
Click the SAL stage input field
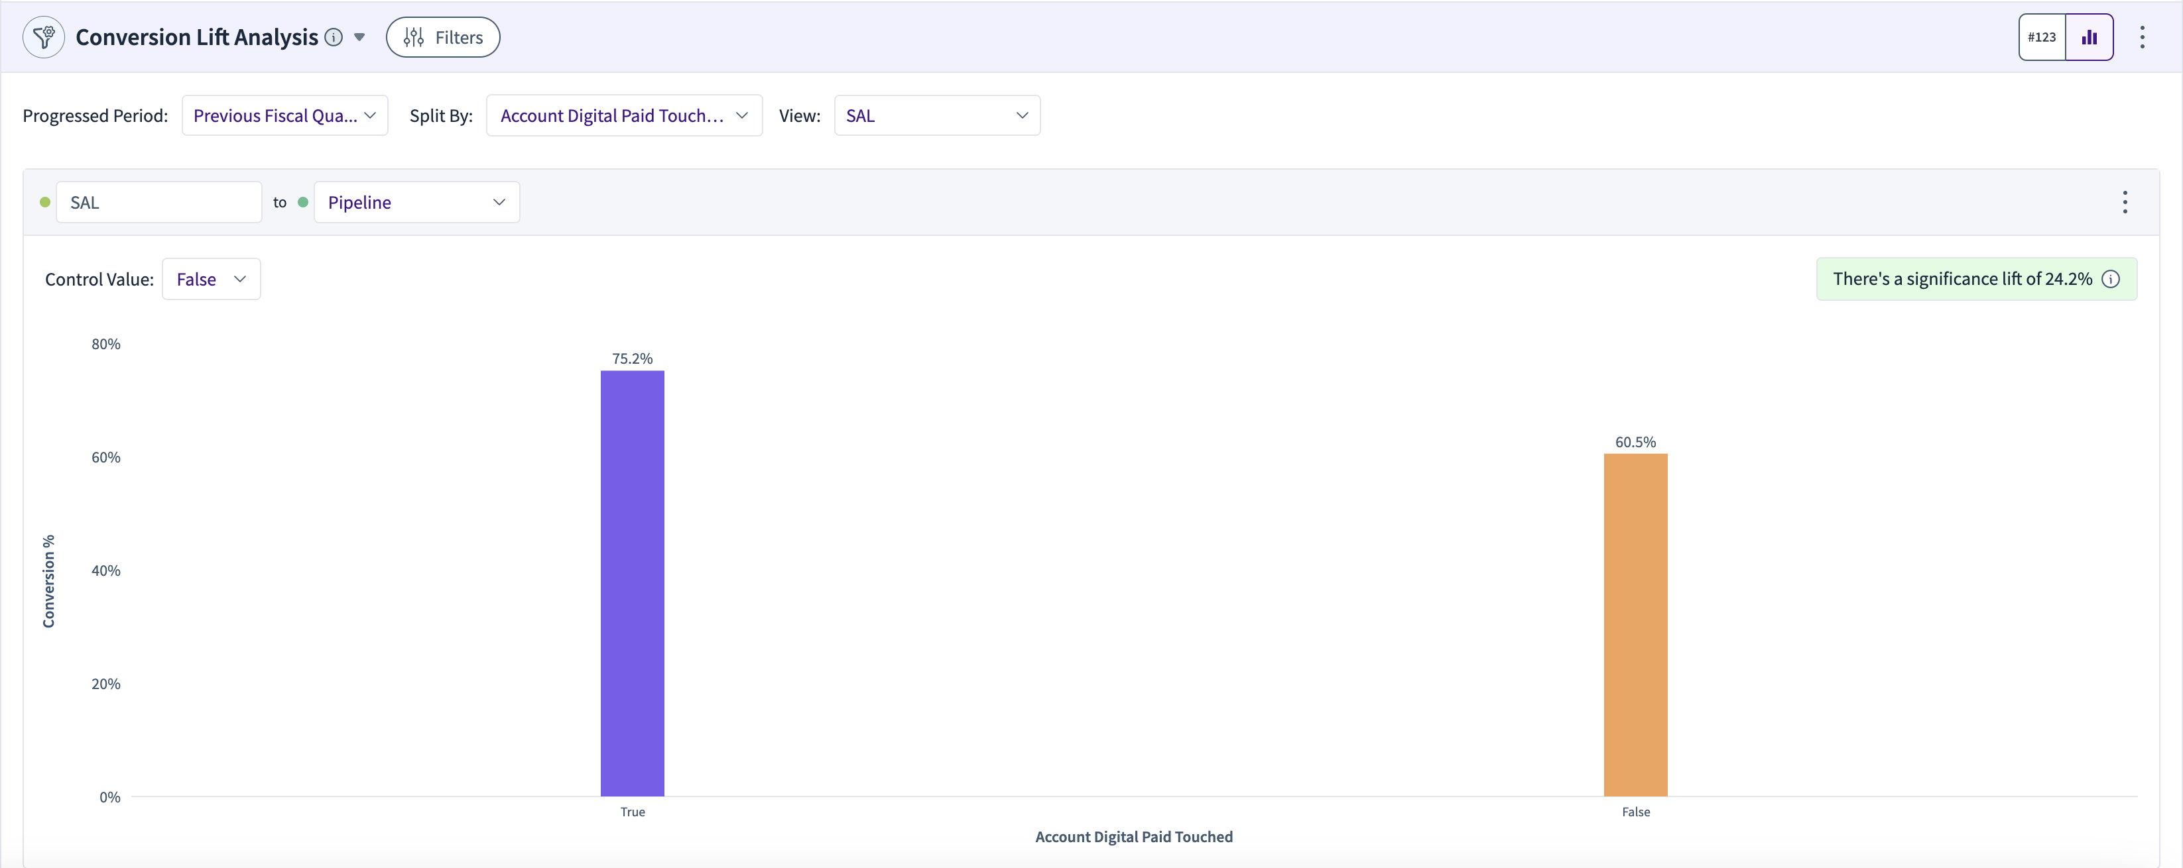(x=158, y=202)
